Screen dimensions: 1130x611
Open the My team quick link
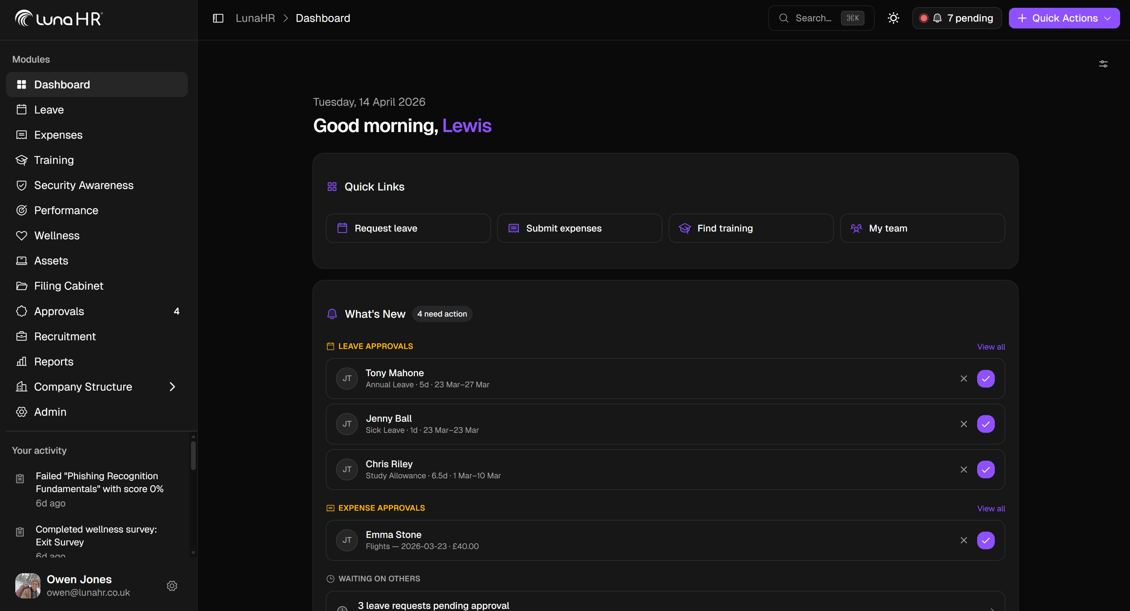click(922, 228)
